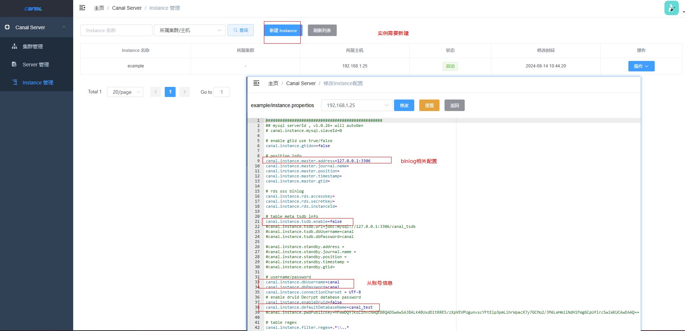
Task: Click the canal.instance.master.address line in the editor
Action: pos(318,161)
